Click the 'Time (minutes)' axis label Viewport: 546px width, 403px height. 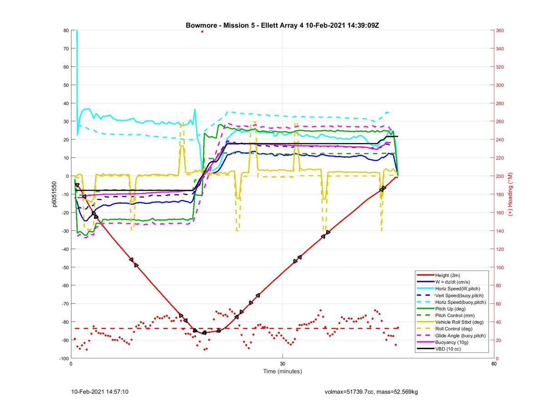click(x=283, y=371)
